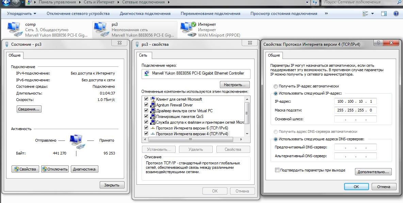Click the horizontal scrollbar thumb of component list
This screenshot has height=203, width=403.
pyautogui.click(x=191, y=139)
